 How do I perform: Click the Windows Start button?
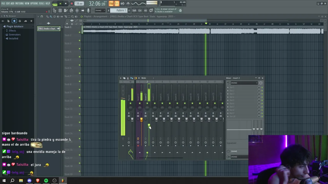(x=4, y=181)
